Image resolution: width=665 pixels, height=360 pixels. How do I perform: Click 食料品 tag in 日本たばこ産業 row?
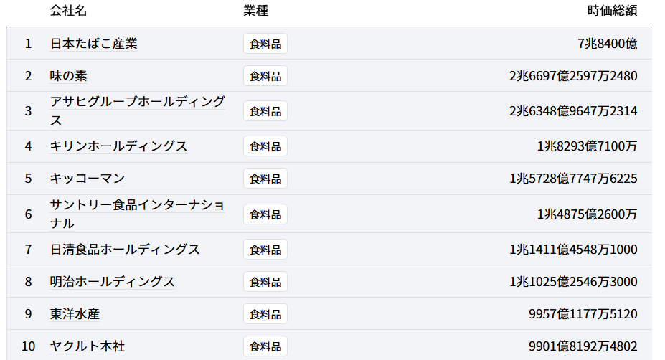[x=265, y=44]
